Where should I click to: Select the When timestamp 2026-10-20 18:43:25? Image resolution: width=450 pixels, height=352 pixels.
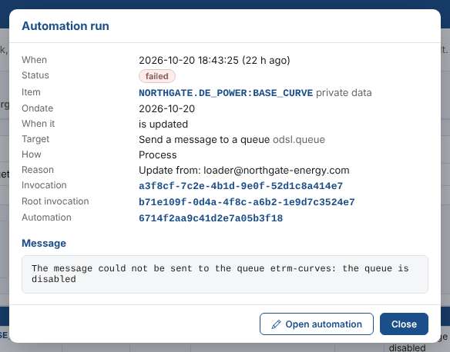189,60
